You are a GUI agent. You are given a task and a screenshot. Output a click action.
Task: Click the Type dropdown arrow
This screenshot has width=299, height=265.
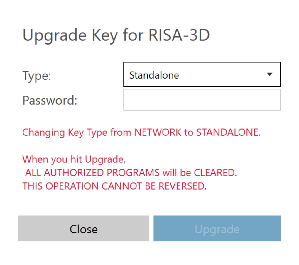[x=270, y=74]
